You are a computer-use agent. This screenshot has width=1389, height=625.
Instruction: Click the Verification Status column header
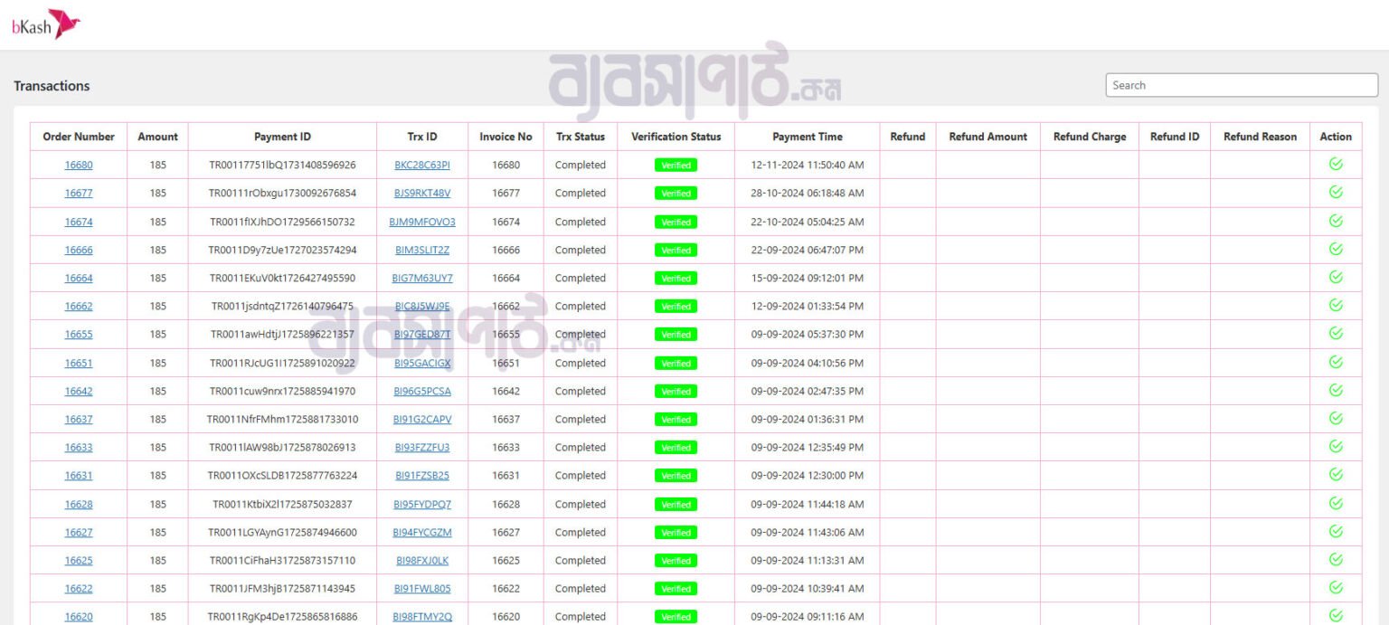click(x=675, y=136)
